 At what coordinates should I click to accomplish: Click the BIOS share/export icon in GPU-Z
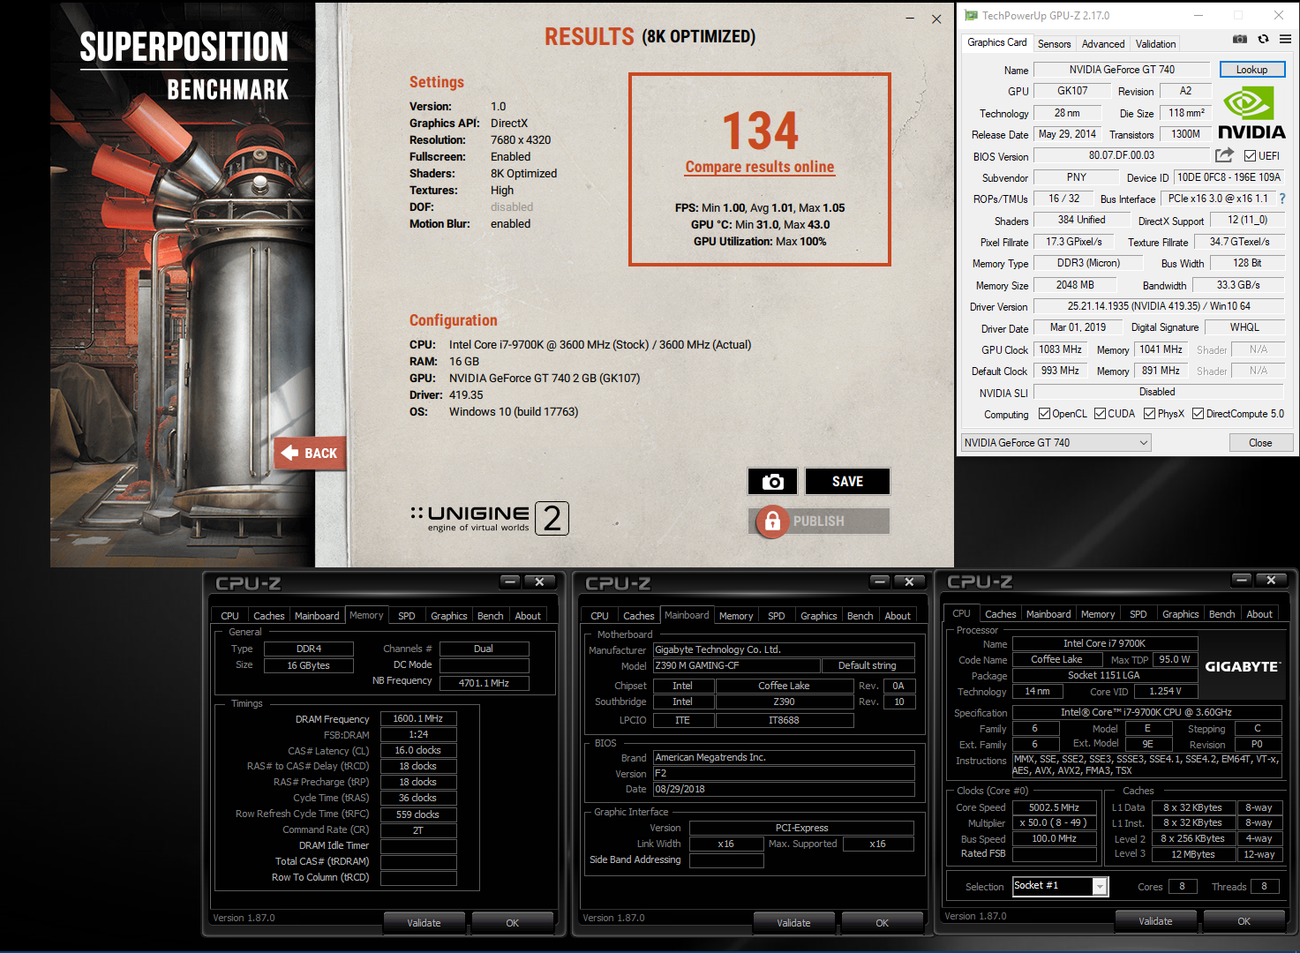coord(1224,155)
